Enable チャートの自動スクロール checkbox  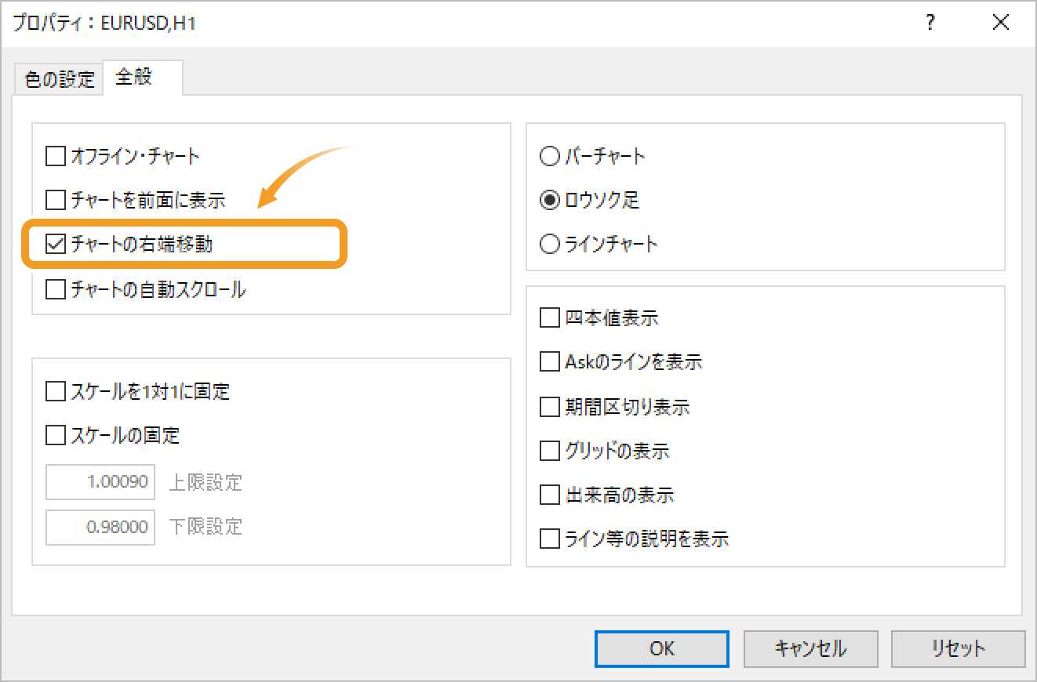[x=56, y=289]
